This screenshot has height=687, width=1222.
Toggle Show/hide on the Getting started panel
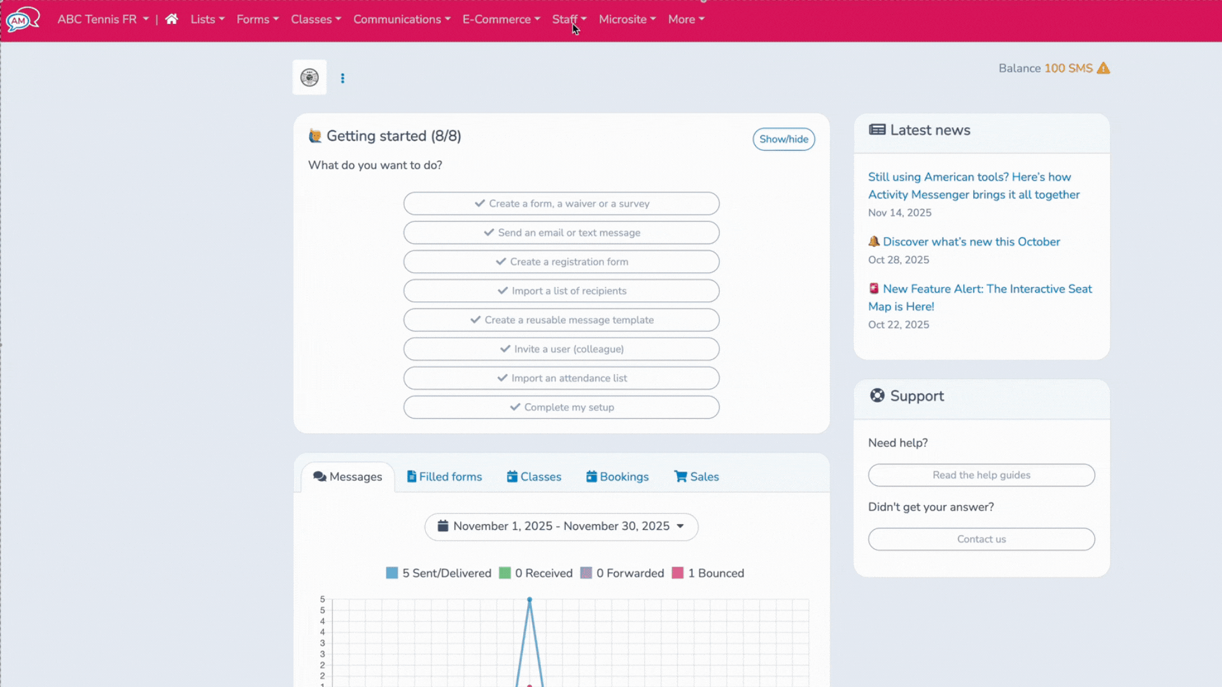pos(783,139)
